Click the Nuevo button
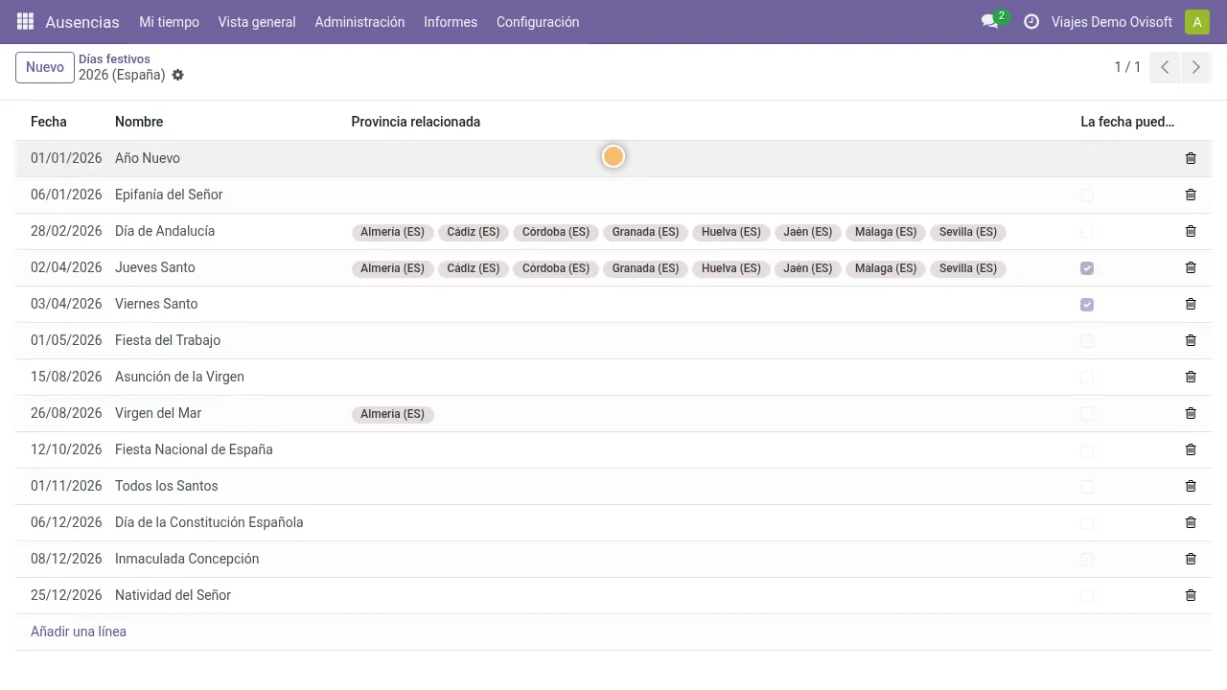The height and width of the screenshot is (690, 1227). tap(45, 67)
